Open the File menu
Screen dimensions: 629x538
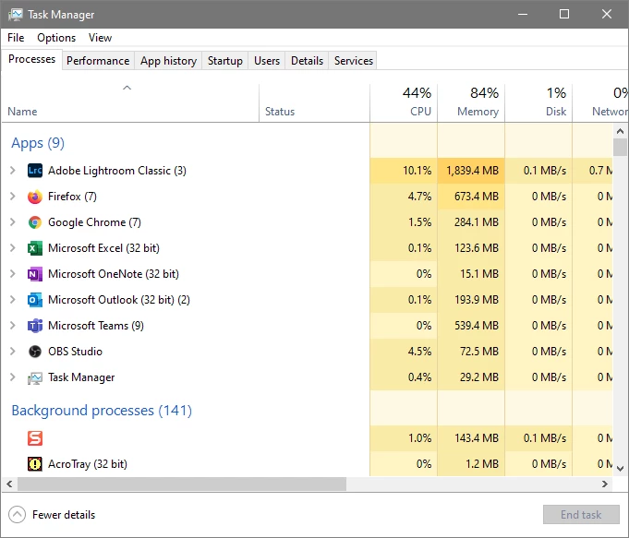[x=16, y=38]
